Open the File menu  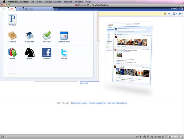click(32, 2)
